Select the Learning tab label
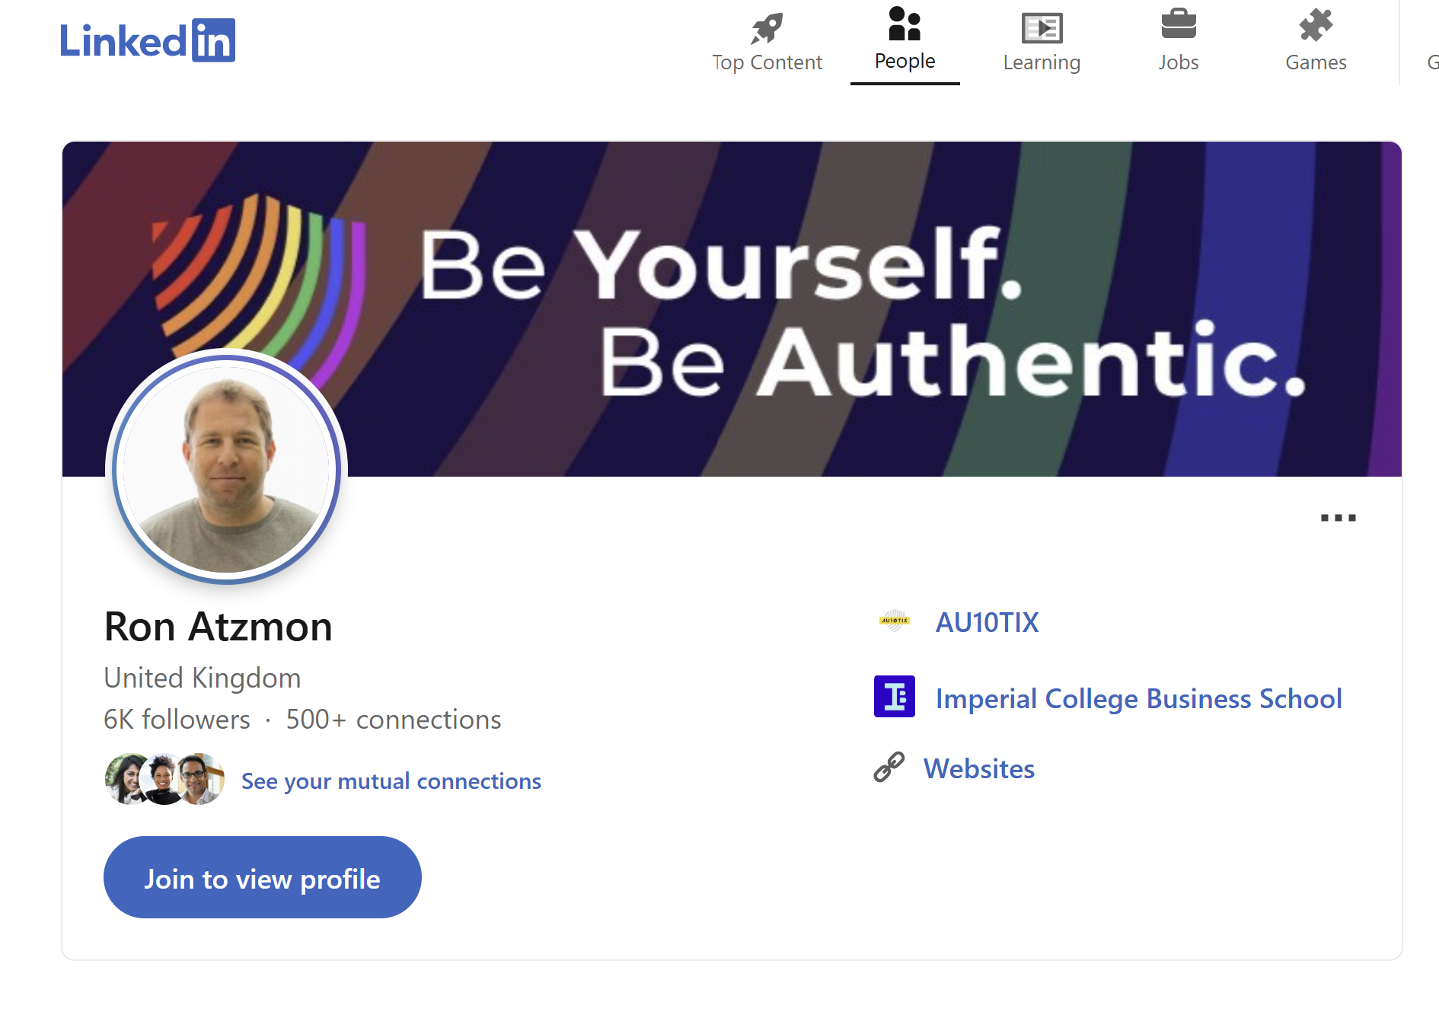The height and width of the screenshot is (1012, 1439). click(1042, 62)
